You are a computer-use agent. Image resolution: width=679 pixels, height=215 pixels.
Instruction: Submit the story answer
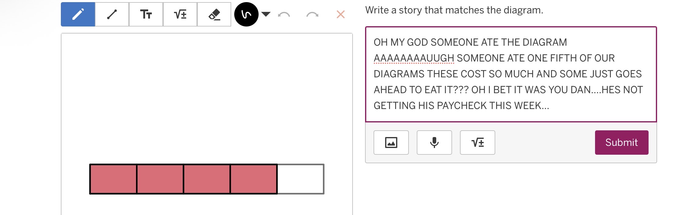click(x=622, y=143)
